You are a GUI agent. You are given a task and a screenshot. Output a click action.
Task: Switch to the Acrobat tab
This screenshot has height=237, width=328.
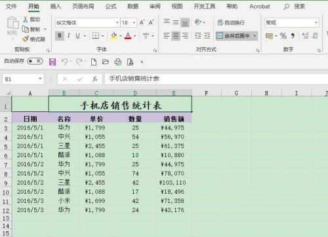(x=260, y=7)
